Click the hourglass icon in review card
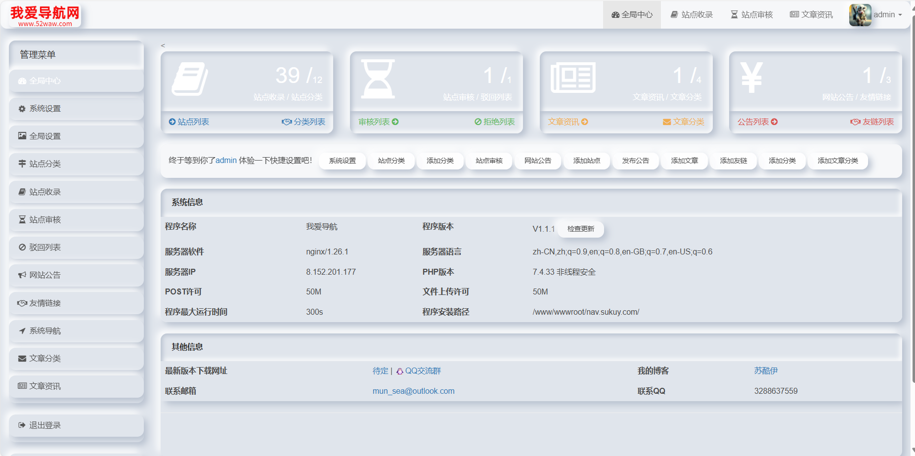 (x=378, y=79)
